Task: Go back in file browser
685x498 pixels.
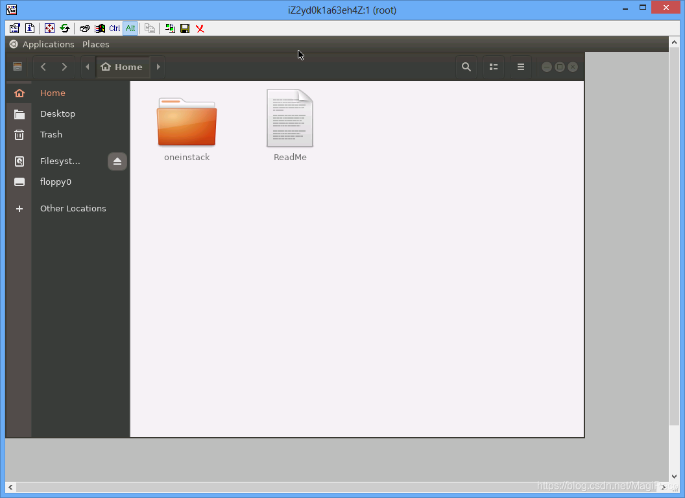Action: (43, 67)
